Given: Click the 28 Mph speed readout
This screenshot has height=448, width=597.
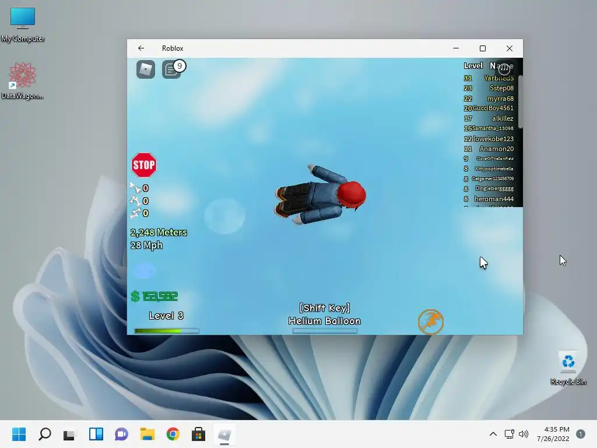Looking at the screenshot, I should 146,246.
